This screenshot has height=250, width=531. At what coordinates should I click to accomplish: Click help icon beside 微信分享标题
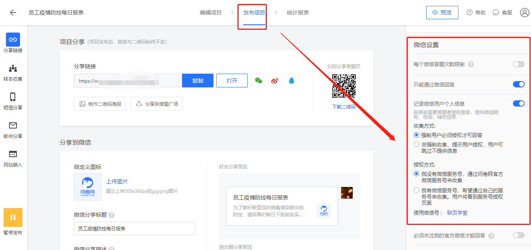111,215
